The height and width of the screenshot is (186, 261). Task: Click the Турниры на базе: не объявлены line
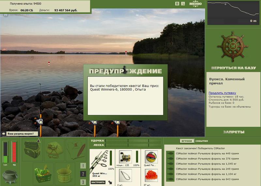[230, 107]
